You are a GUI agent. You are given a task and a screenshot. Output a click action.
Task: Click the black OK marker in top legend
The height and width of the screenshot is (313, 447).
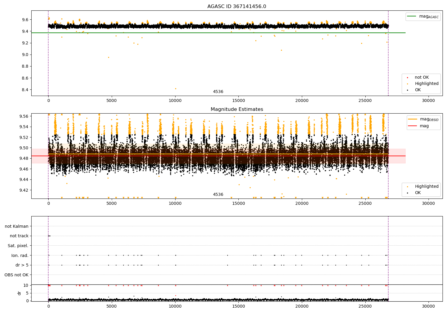[x=407, y=90]
